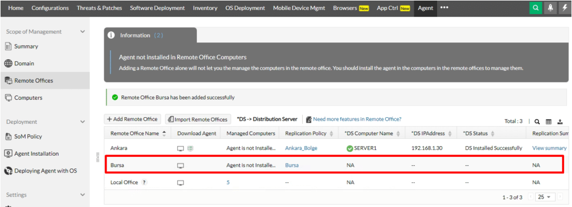This screenshot has height=207, width=572.
Task: Click the Total : 3 count text
Action: 513,122
